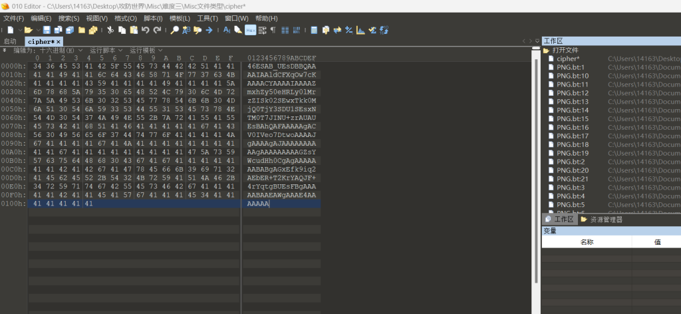Viewport: 681px width, 314px height.
Task: Open the 运行模板 dropdown
Action: (x=145, y=51)
